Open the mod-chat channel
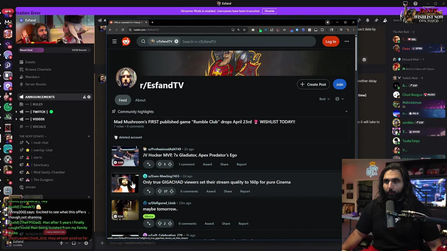 tap(41, 143)
